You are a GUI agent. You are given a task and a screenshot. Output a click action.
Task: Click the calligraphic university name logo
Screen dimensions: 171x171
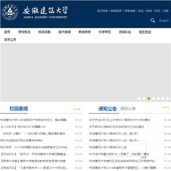[45, 12]
